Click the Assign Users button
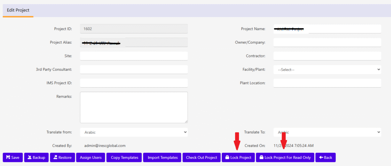Image resolution: width=391 pixels, height=166 pixels. click(90, 157)
